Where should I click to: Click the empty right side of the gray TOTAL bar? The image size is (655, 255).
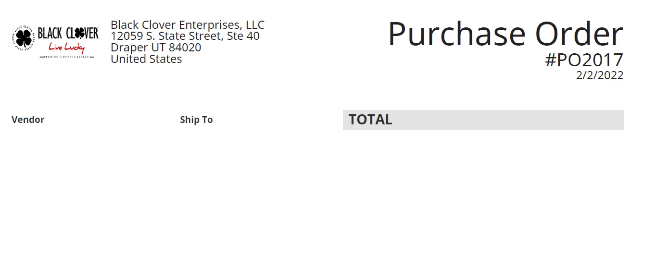[x=510, y=120]
